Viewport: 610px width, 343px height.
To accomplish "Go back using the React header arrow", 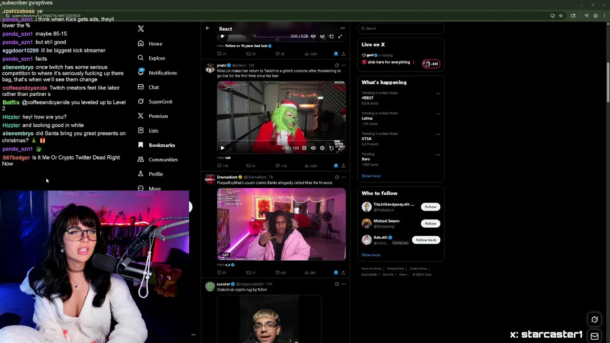I will pos(207,29).
